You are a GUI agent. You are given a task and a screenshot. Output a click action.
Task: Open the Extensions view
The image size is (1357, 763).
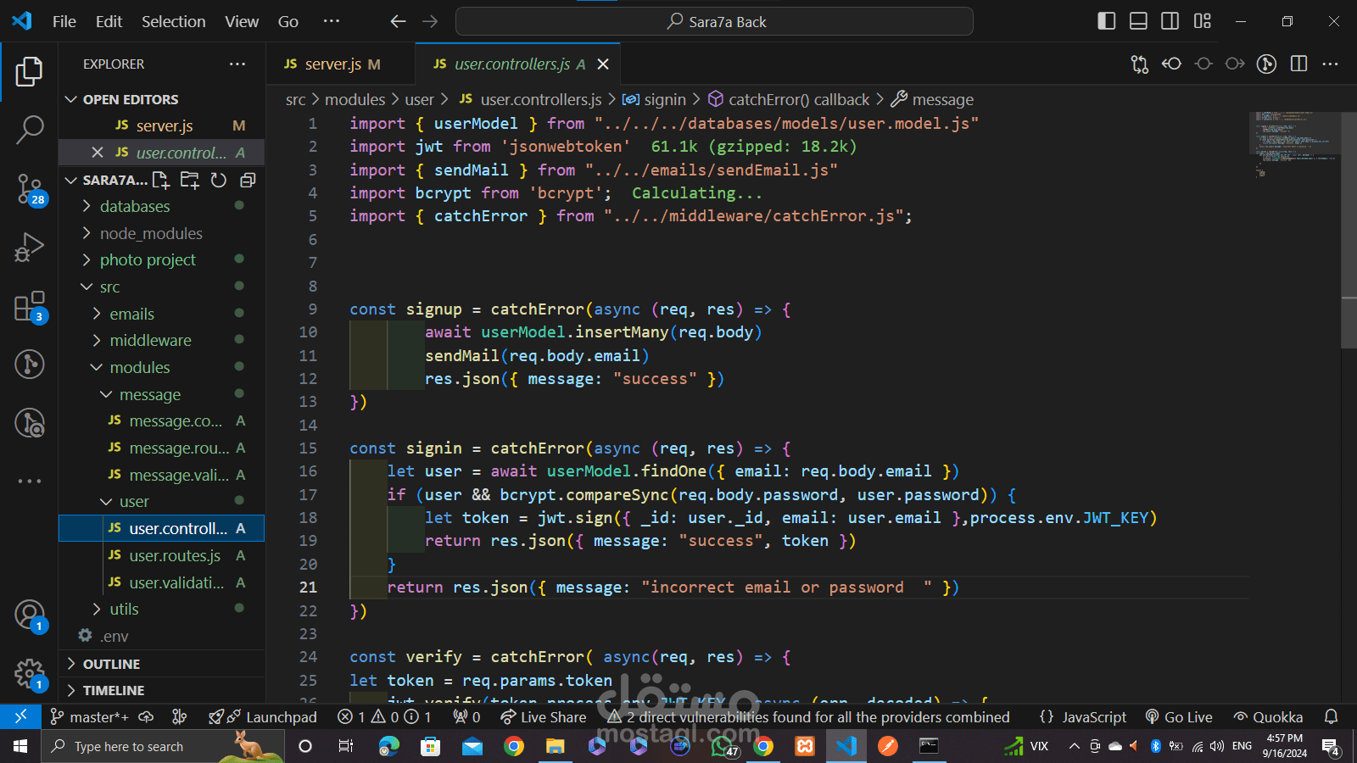click(x=30, y=306)
